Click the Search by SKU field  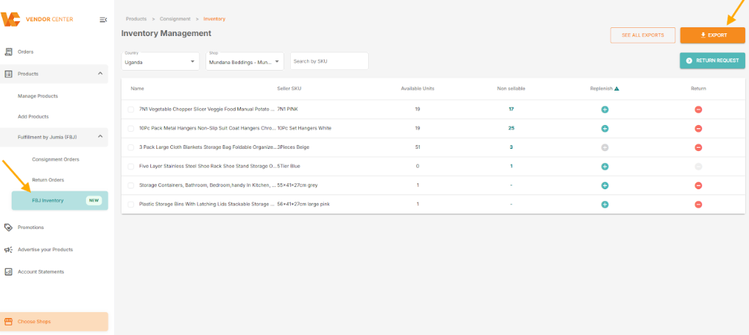[x=329, y=61]
